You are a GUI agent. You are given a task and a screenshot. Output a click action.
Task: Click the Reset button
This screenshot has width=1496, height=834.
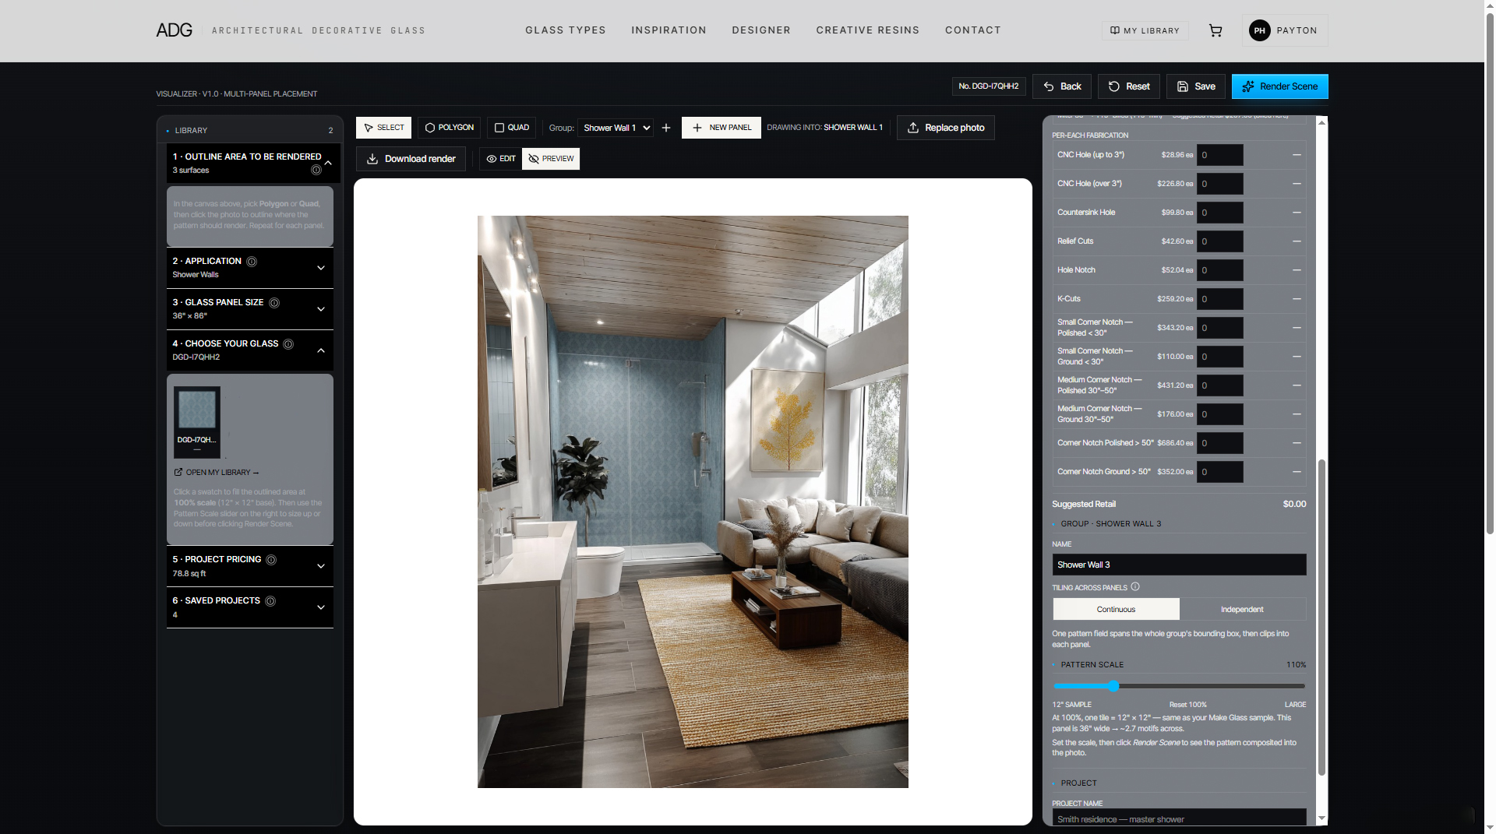(1128, 86)
